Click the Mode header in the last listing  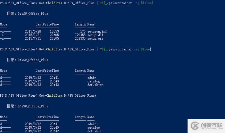[x=4, y=117]
